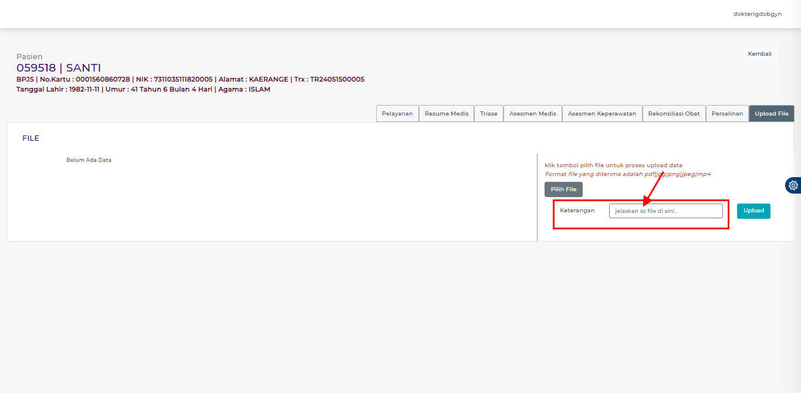The image size is (801, 393).
Task: Go to the Asesmen Medis tab
Action: pos(532,114)
